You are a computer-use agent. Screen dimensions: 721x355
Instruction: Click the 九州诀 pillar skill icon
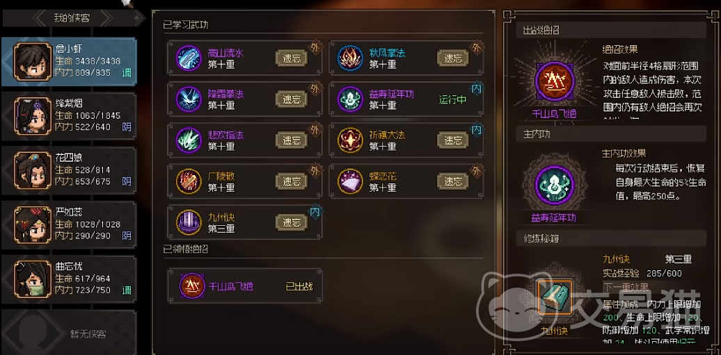coord(189,222)
